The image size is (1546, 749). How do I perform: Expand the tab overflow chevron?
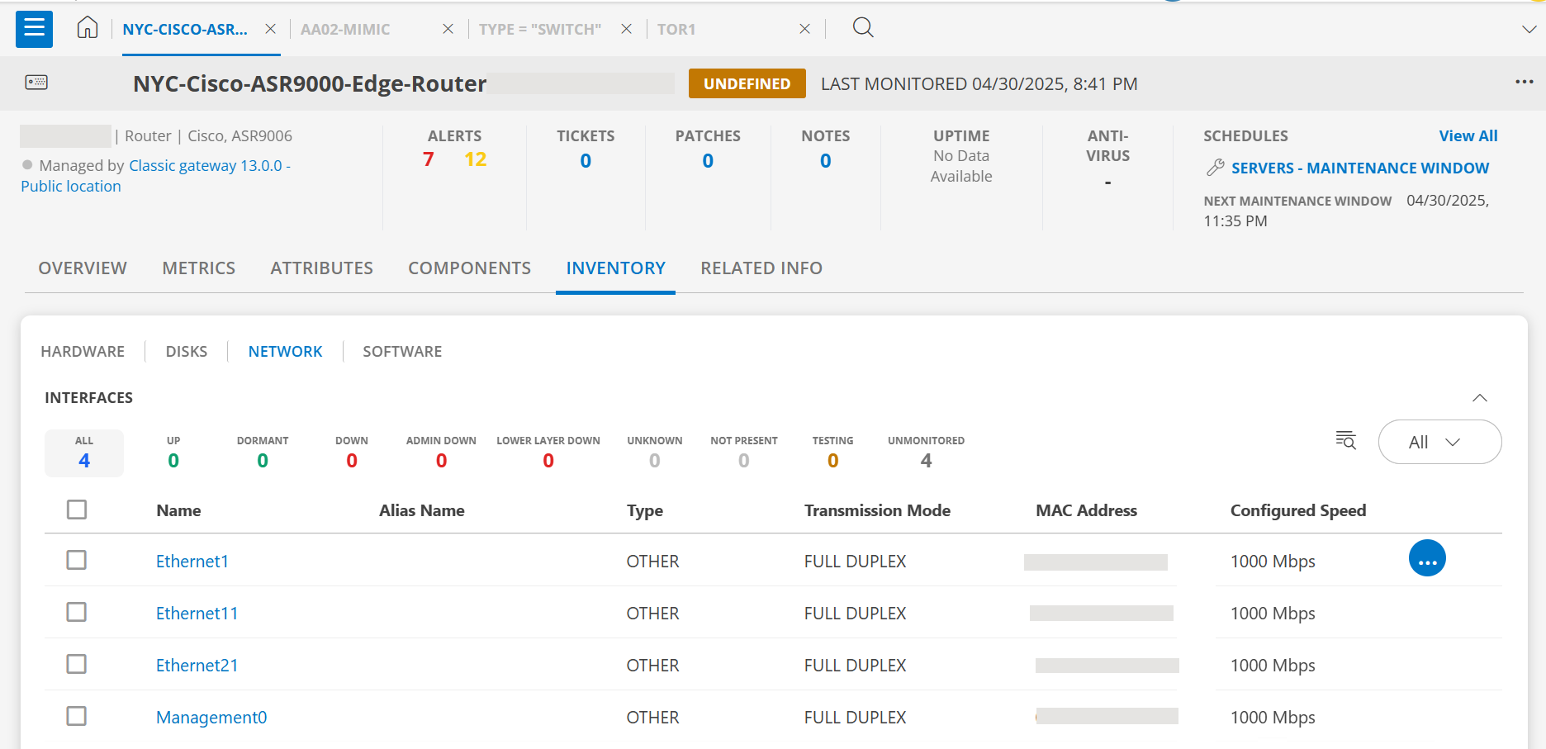1529,29
